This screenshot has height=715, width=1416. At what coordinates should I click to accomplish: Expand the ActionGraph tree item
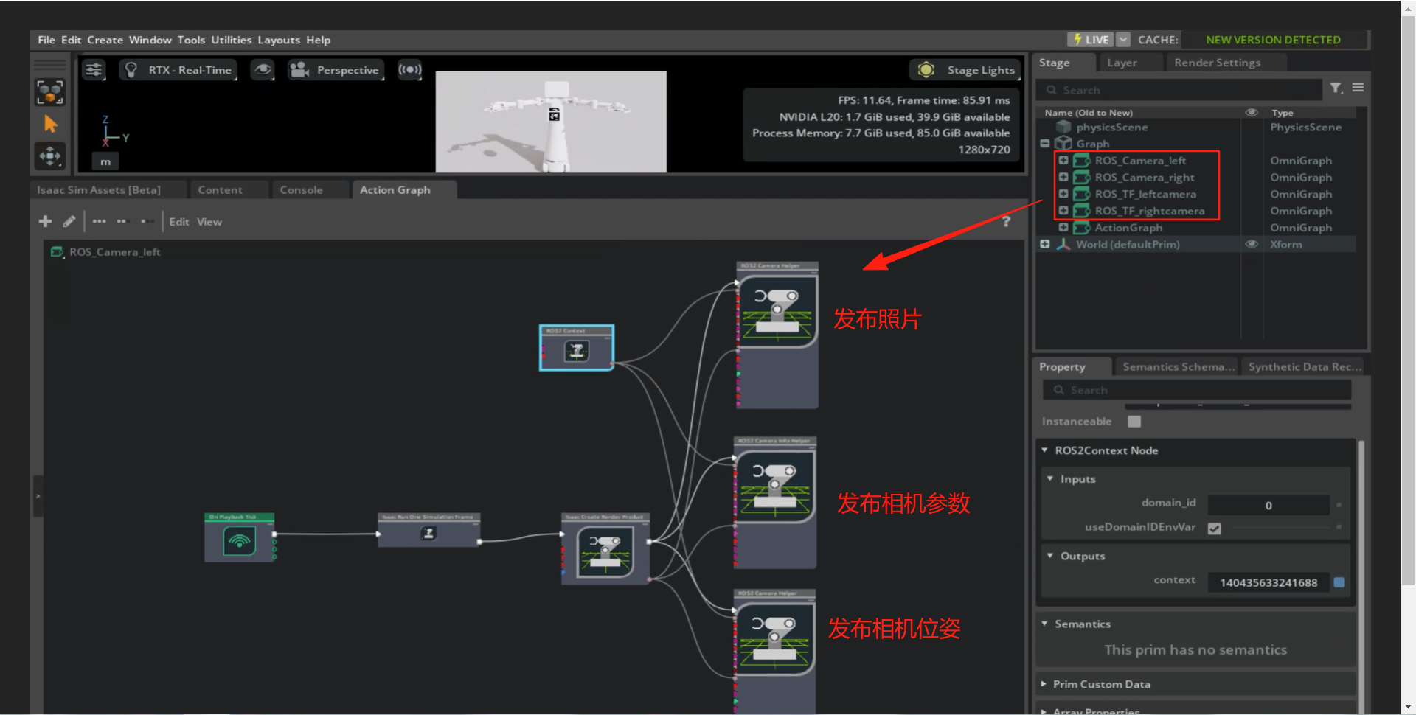(x=1063, y=227)
